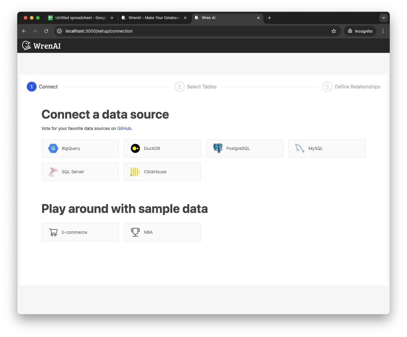The width and height of the screenshot is (407, 337).
Task: Click the ClickHouse yellow bars icon
Action: click(x=135, y=172)
